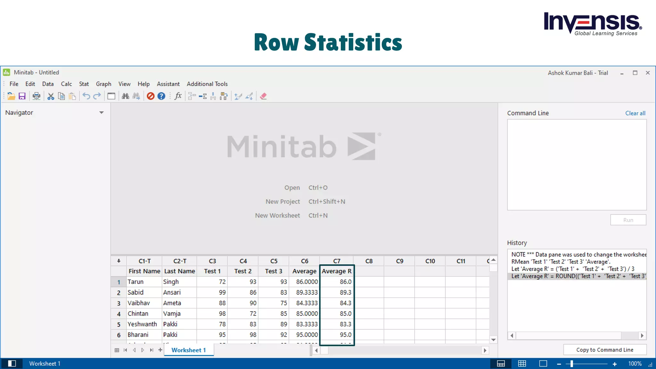Click the Clear all link
656x369 pixels.
click(635, 113)
